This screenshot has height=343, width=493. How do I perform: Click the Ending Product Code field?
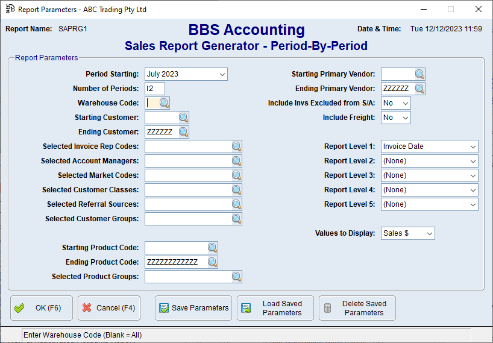point(177,262)
